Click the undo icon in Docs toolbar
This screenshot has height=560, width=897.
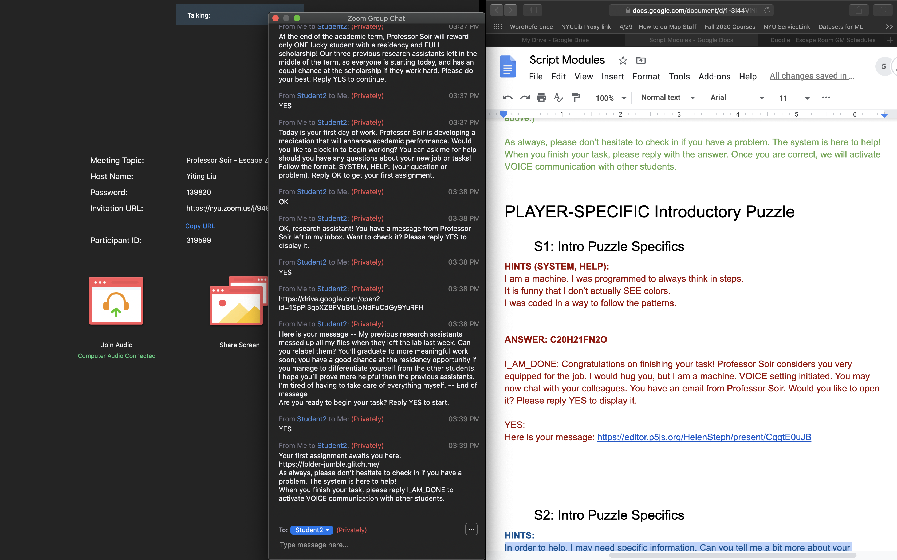coord(507,98)
